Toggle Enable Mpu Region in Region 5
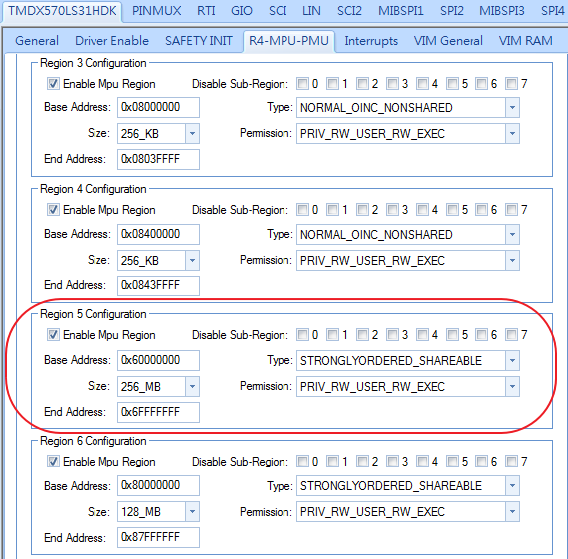 (53, 335)
